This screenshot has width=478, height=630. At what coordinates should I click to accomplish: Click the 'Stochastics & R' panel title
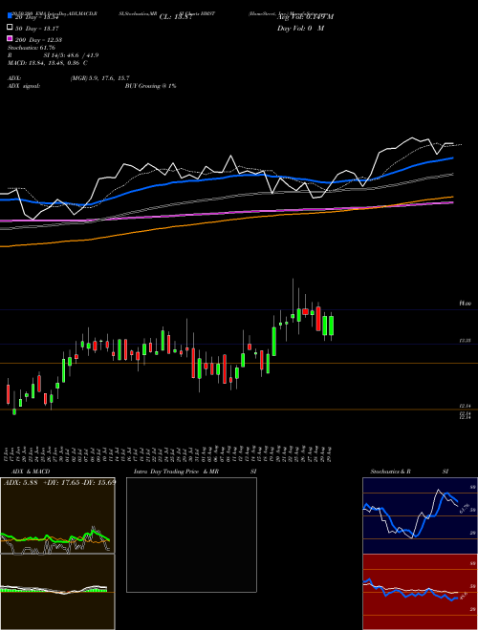click(x=390, y=472)
